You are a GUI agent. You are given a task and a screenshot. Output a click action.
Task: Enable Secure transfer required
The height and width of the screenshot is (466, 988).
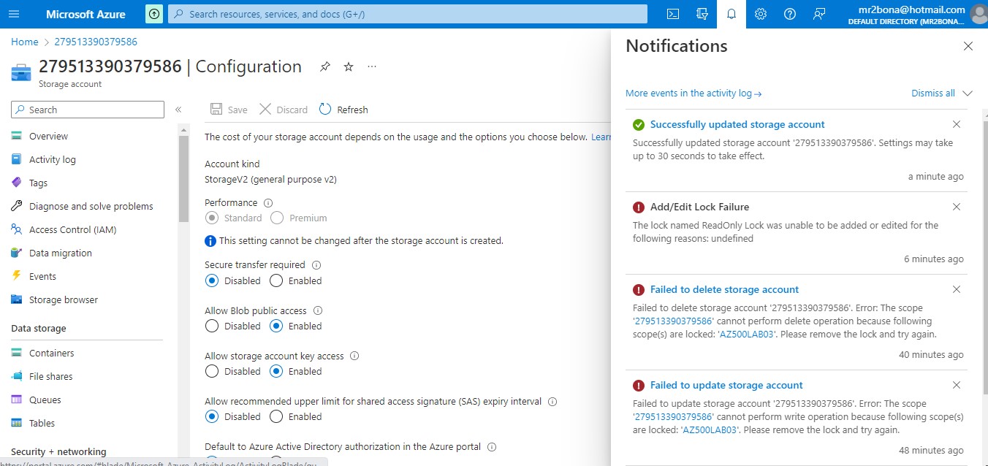[276, 280]
